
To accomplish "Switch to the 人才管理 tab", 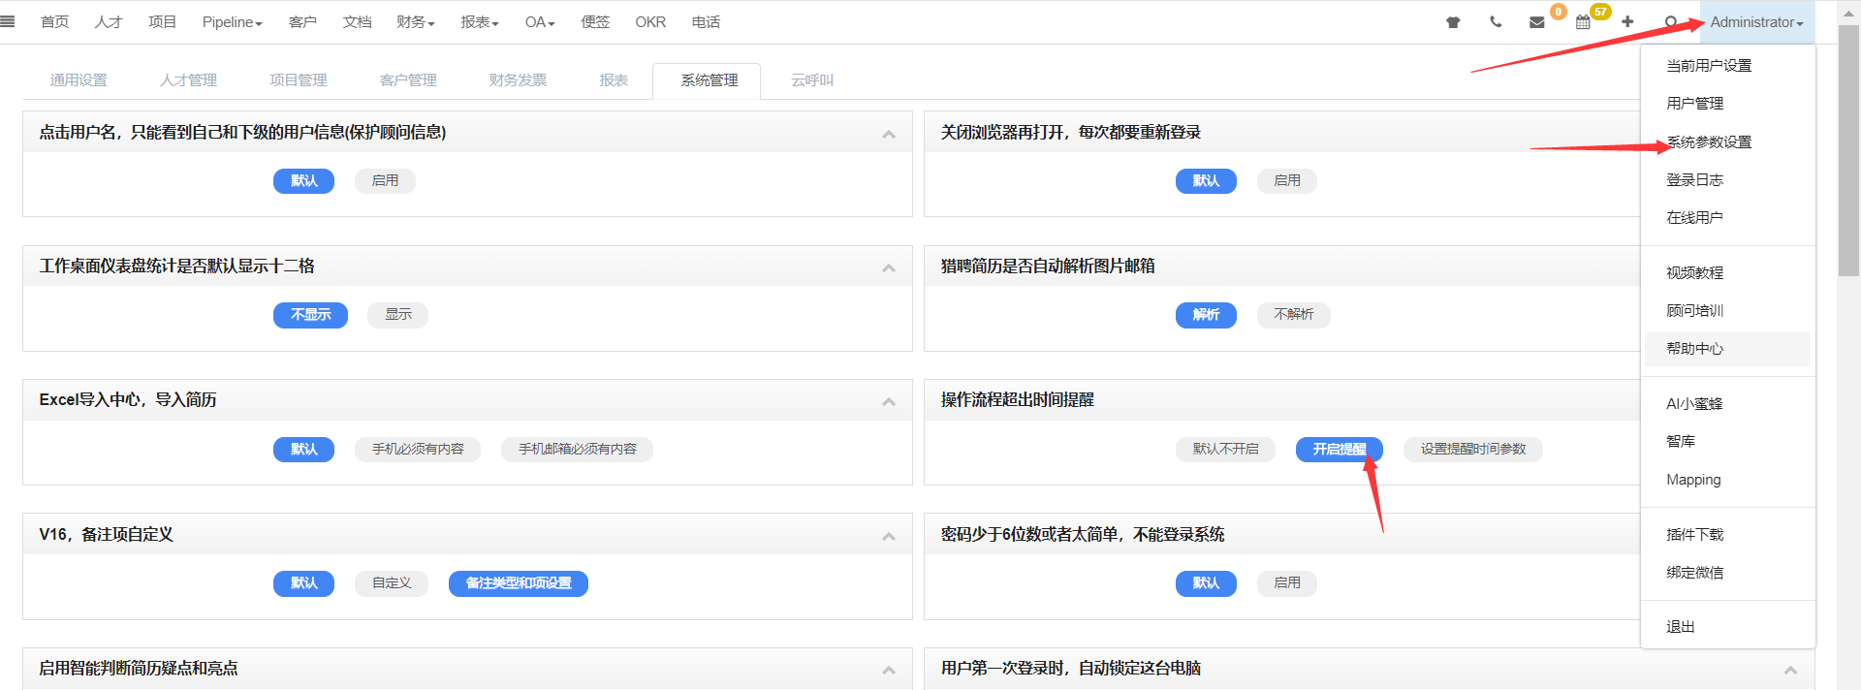I will [x=188, y=80].
